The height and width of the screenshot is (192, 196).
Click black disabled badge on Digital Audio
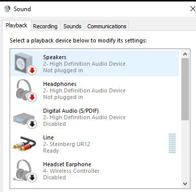click(32, 124)
